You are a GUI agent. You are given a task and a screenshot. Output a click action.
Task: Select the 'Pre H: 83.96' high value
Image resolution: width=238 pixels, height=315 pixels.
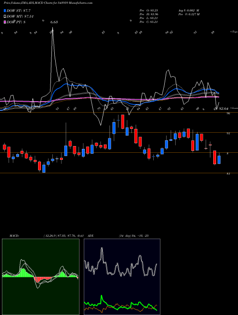pos(149,14)
